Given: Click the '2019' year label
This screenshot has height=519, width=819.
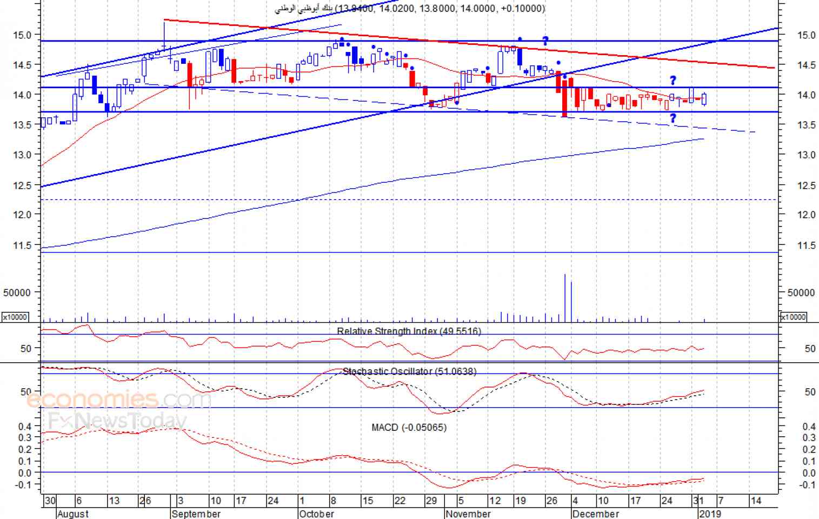Looking at the screenshot, I should (x=710, y=514).
